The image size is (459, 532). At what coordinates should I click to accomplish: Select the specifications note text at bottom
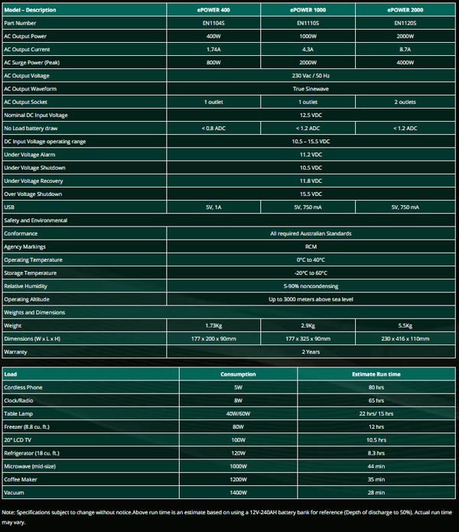click(x=228, y=517)
